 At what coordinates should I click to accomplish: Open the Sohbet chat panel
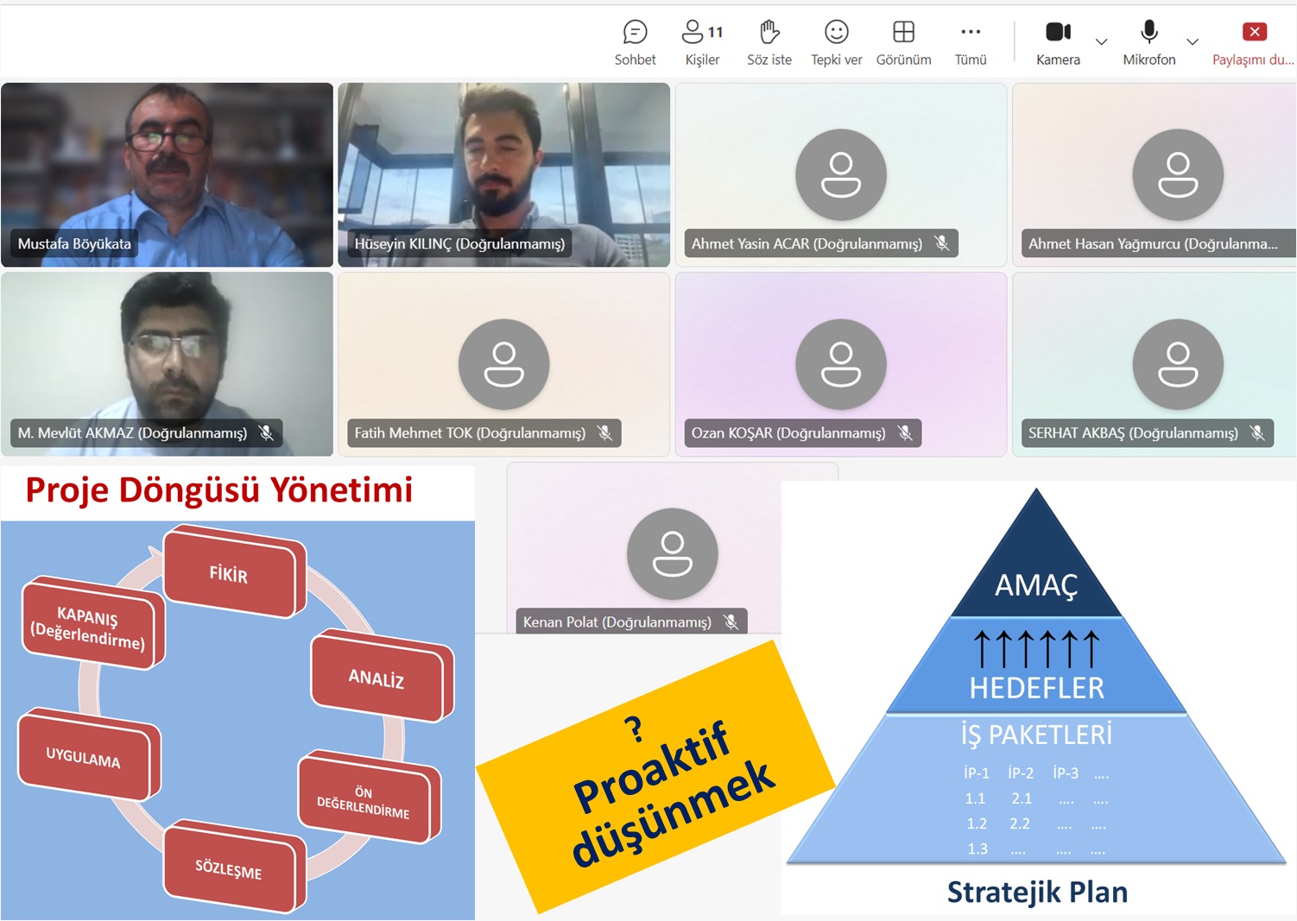635,42
